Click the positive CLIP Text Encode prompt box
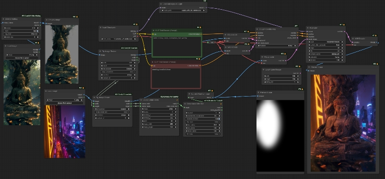 [177, 47]
